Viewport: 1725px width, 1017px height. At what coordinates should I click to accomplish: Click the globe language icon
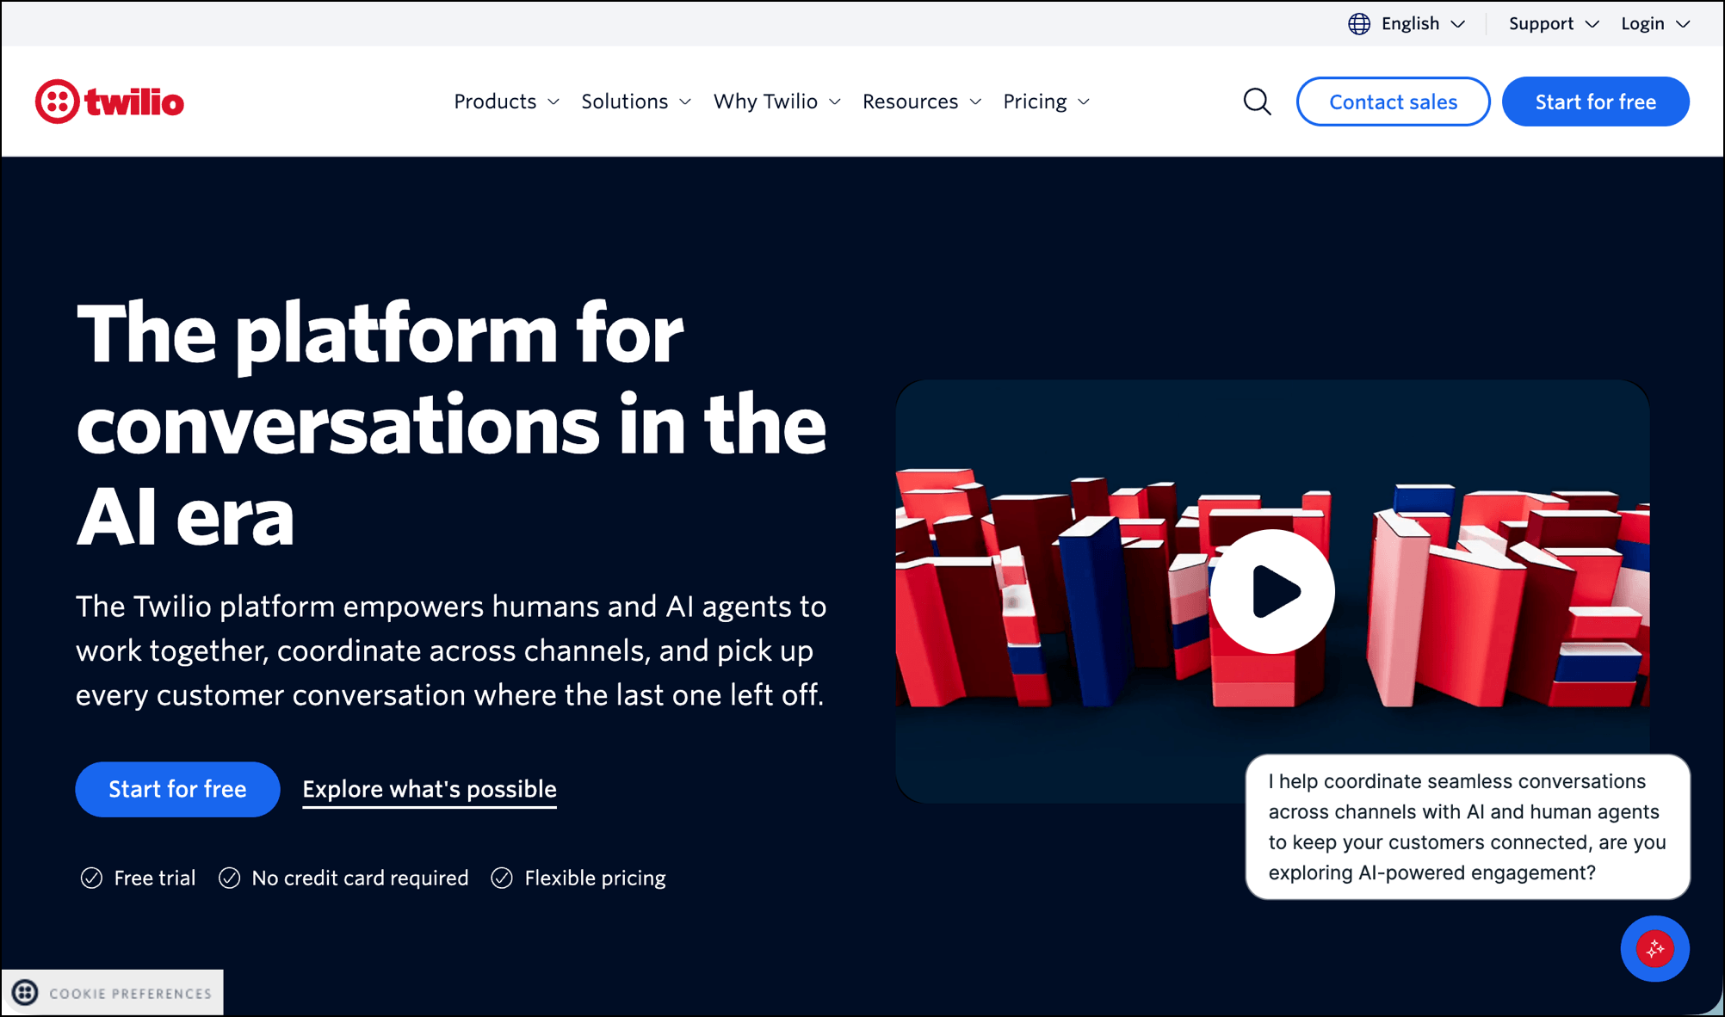[x=1359, y=24]
